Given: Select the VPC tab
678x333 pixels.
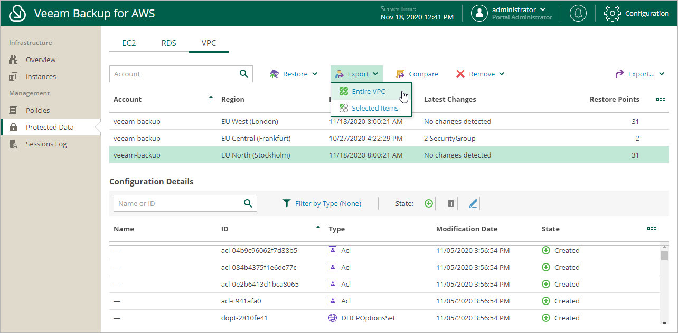Looking at the screenshot, I should click(209, 43).
